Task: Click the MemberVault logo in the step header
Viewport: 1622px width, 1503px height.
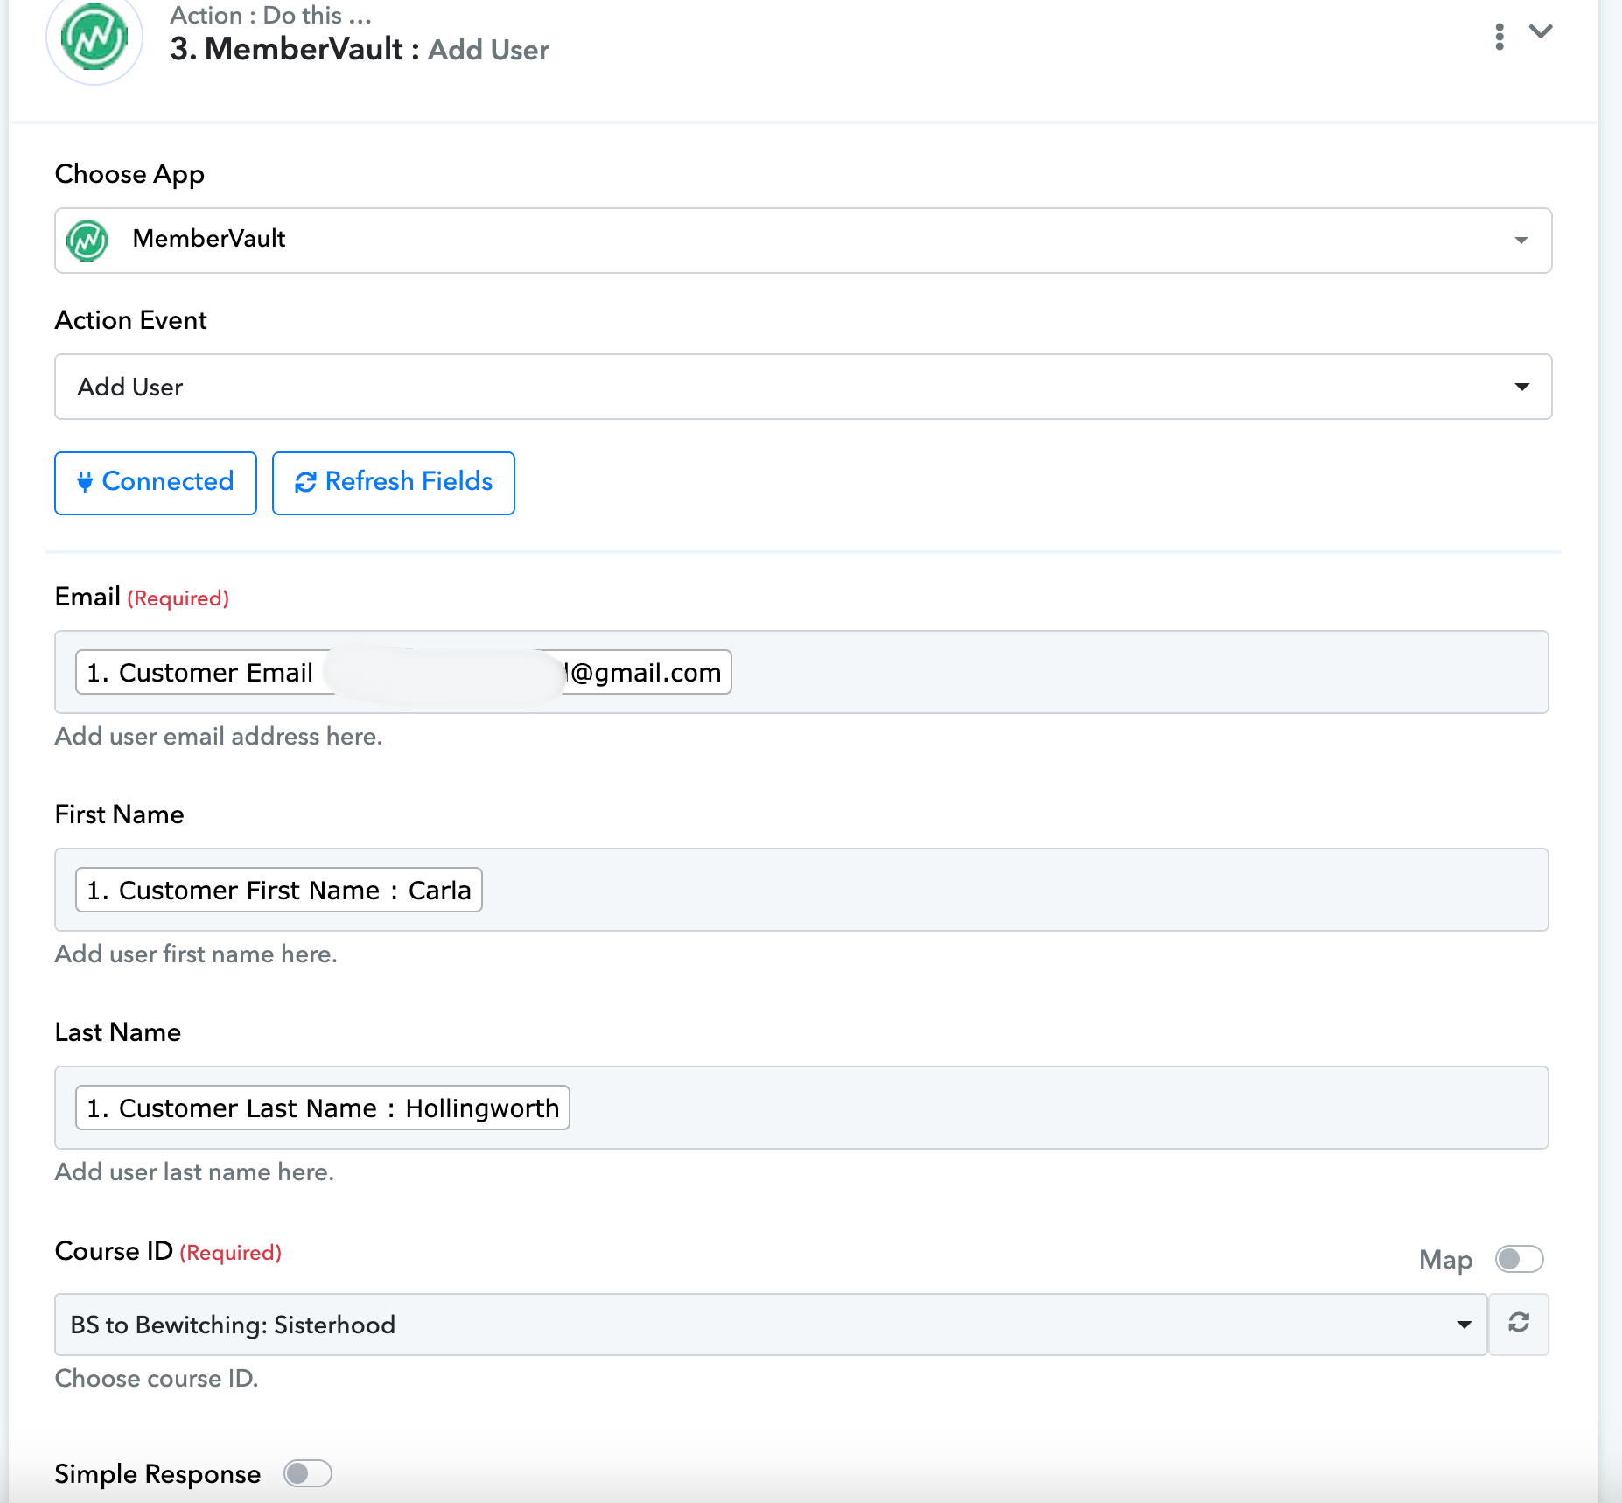Action: 94,38
